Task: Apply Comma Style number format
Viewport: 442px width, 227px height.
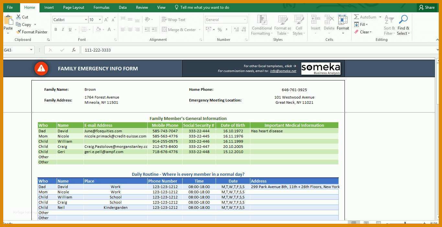Action: pos(227,30)
